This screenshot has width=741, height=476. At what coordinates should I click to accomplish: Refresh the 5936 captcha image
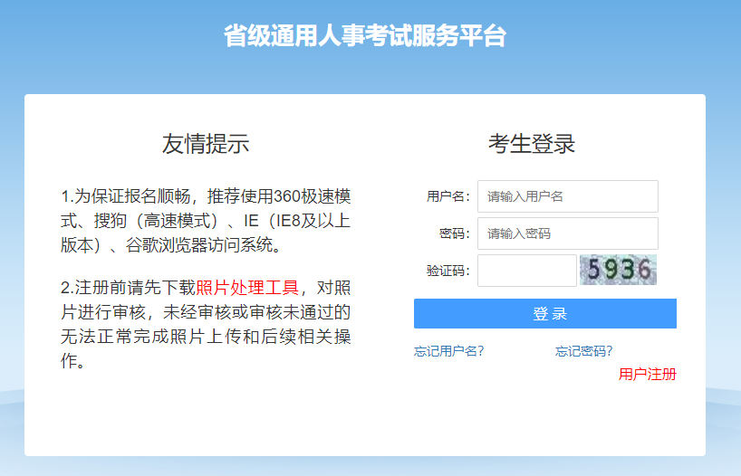click(618, 270)
